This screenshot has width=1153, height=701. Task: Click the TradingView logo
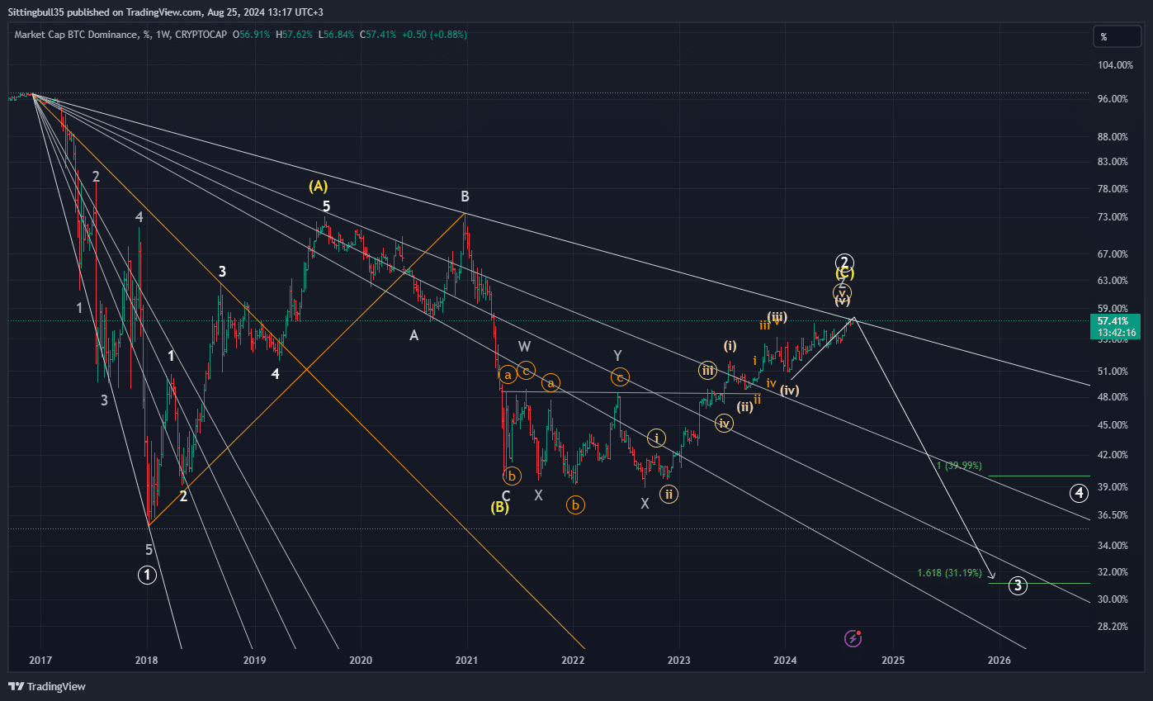pyautogui.click(x=47, y=686)
